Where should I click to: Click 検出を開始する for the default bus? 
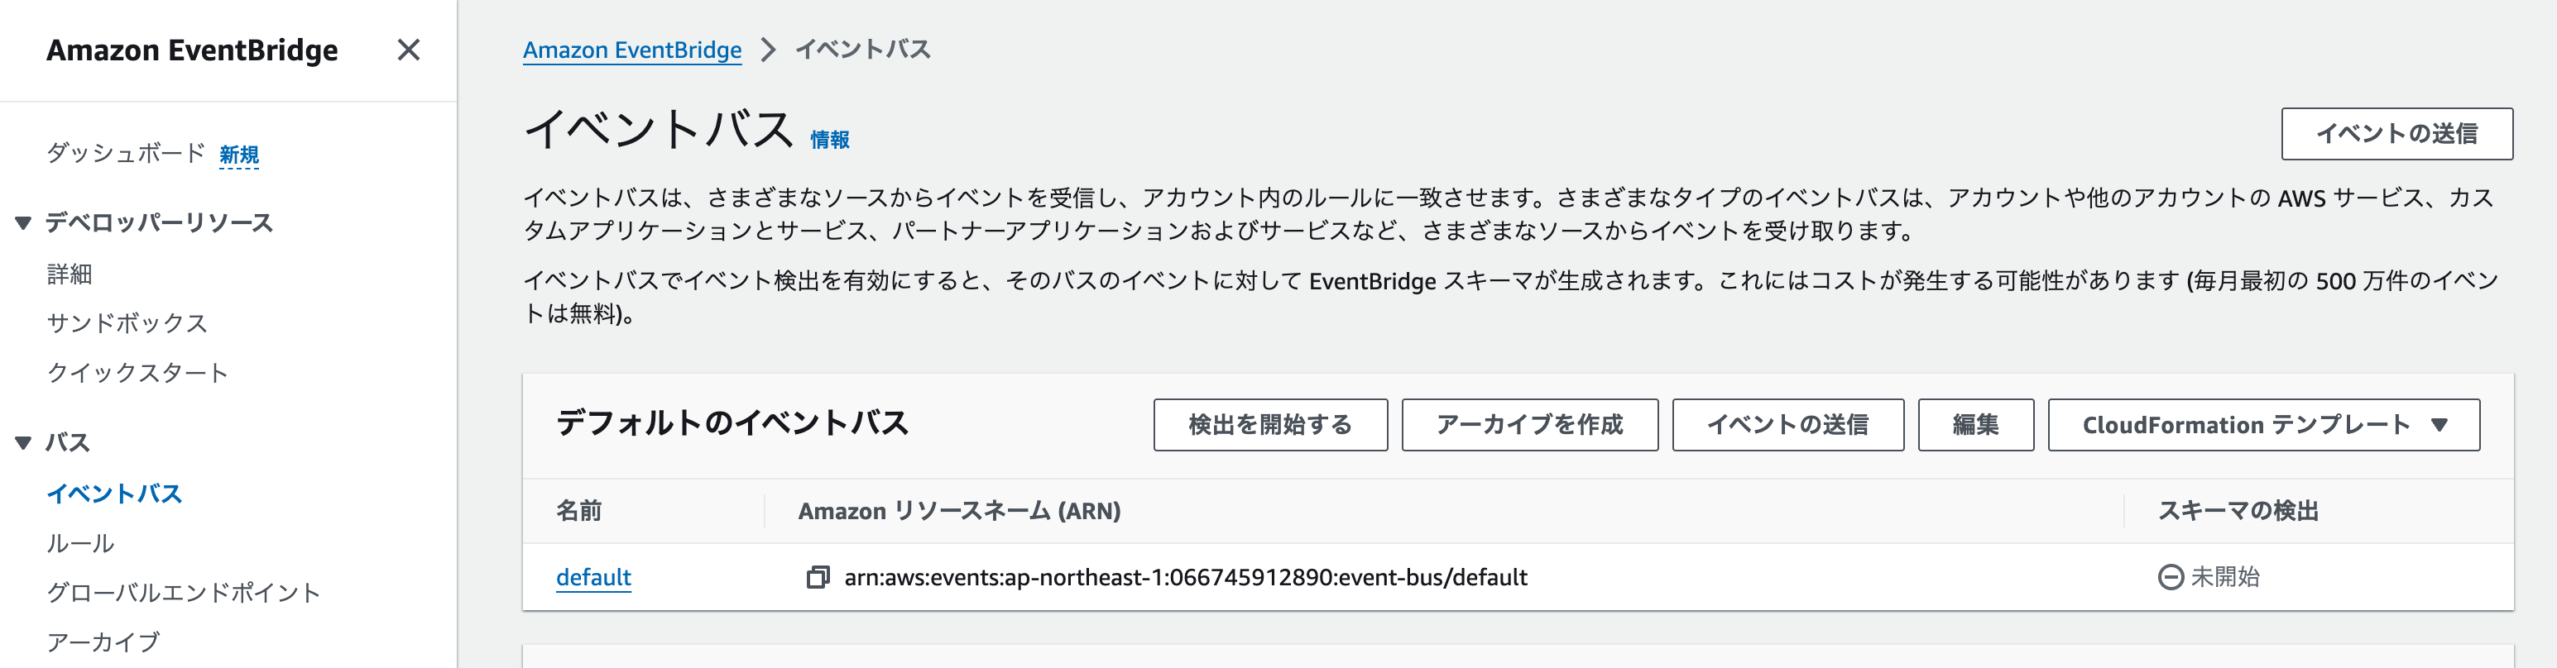pos(1270,424)
